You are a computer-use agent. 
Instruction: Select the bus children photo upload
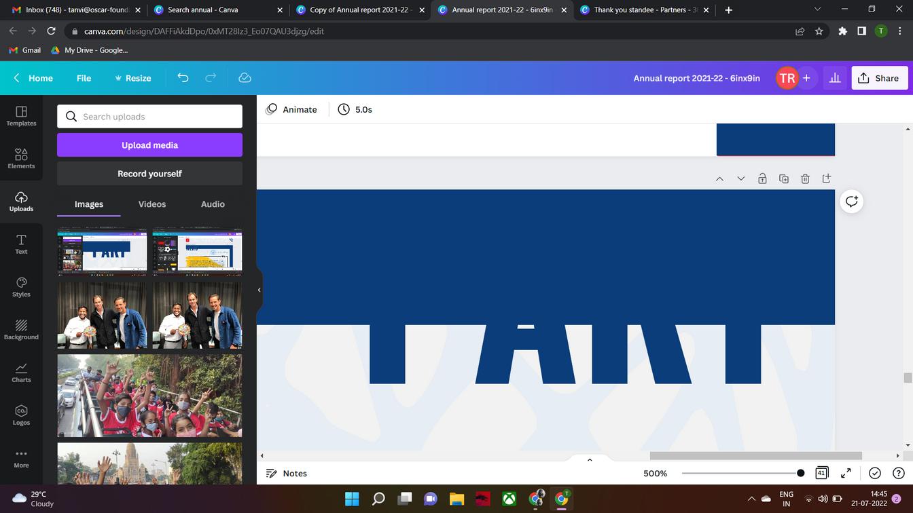[x=149, y=396]
